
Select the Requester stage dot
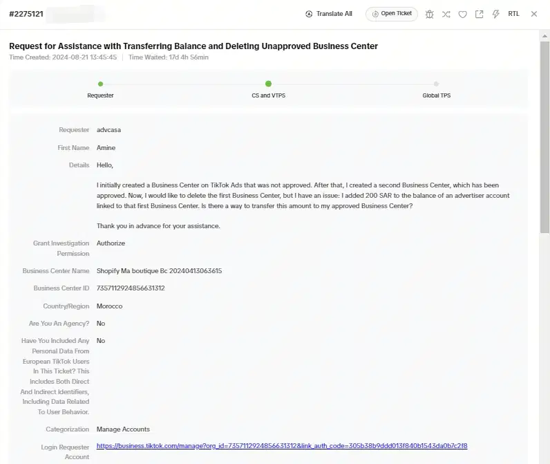point(100,84)
